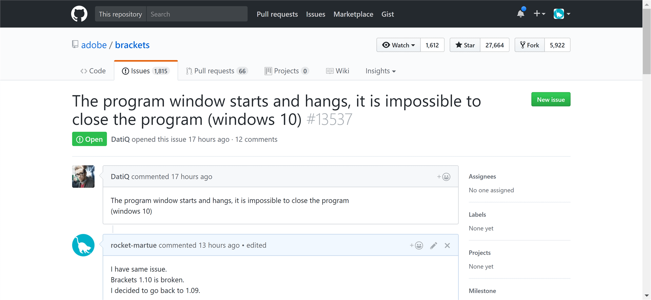Viewport: 651px width, 300px height.
Task: Click the repository search field
Action: 197,14
